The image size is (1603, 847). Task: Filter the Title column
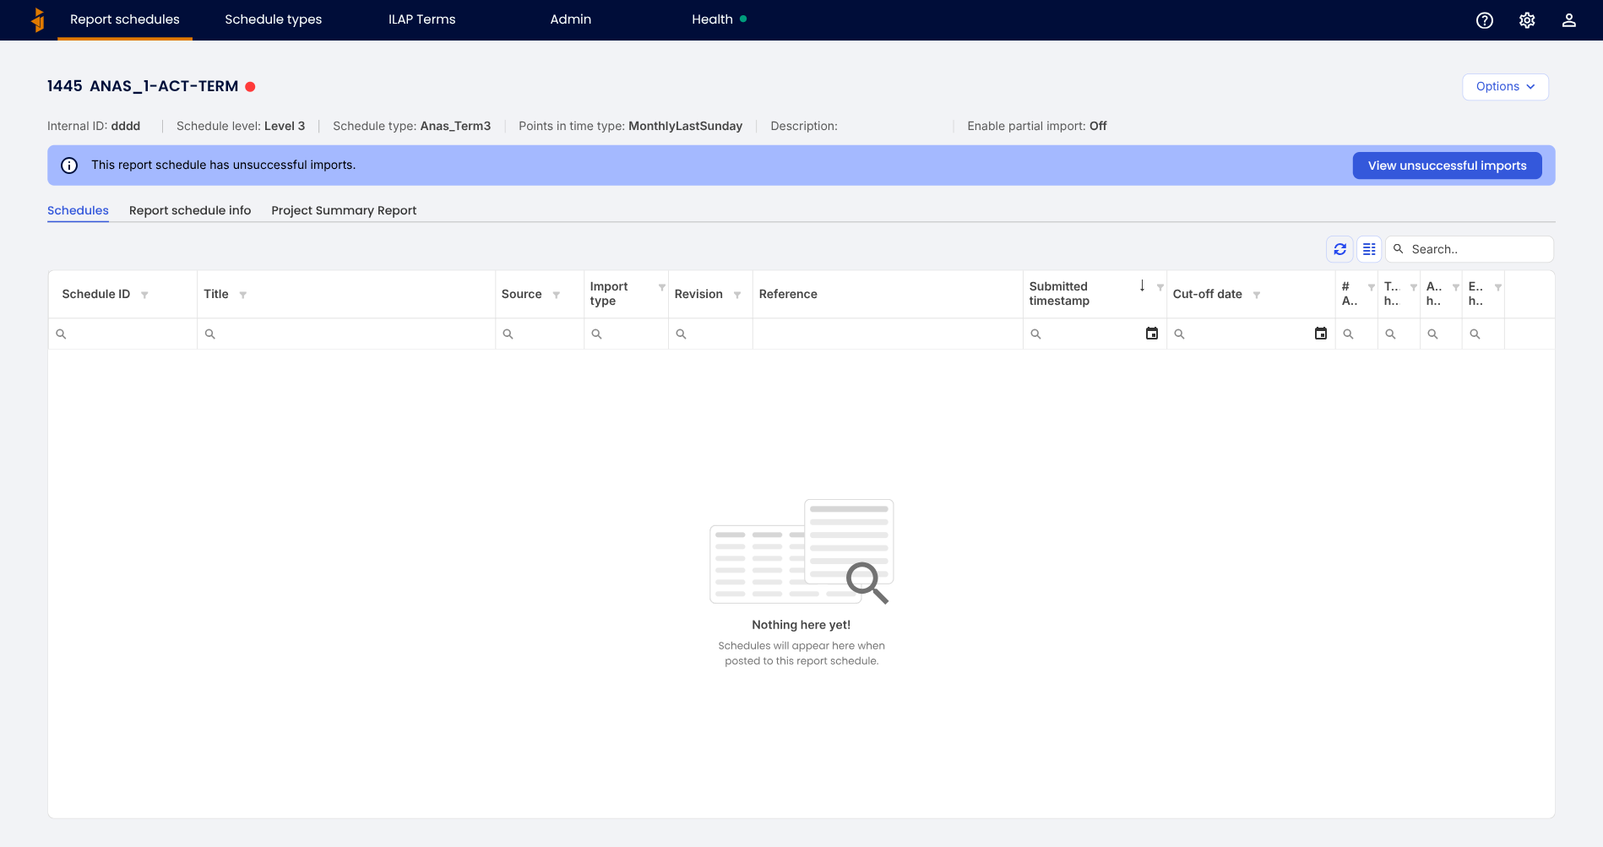243,295
